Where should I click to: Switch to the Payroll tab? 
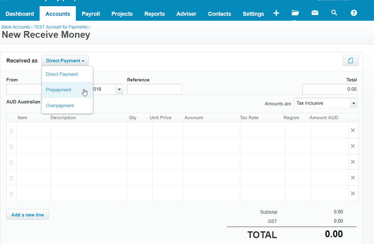tap(91, 14)
